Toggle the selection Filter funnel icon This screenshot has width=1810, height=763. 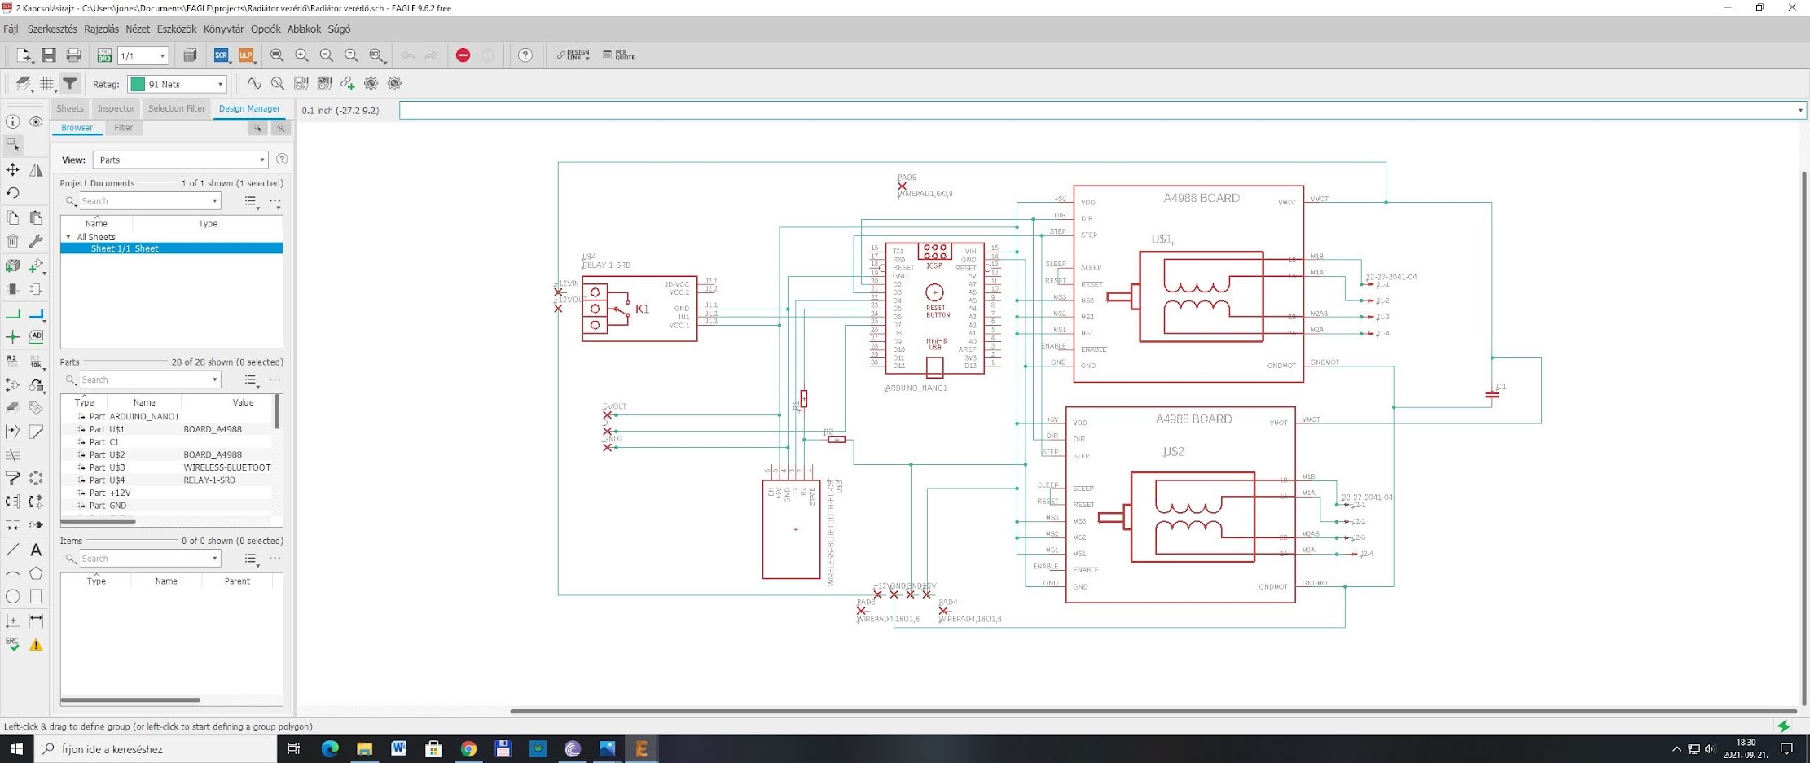click(x=70, y=83)
